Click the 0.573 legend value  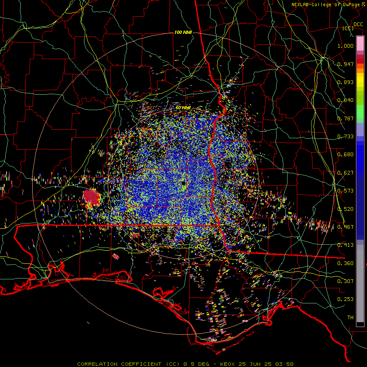pos(345,191)
